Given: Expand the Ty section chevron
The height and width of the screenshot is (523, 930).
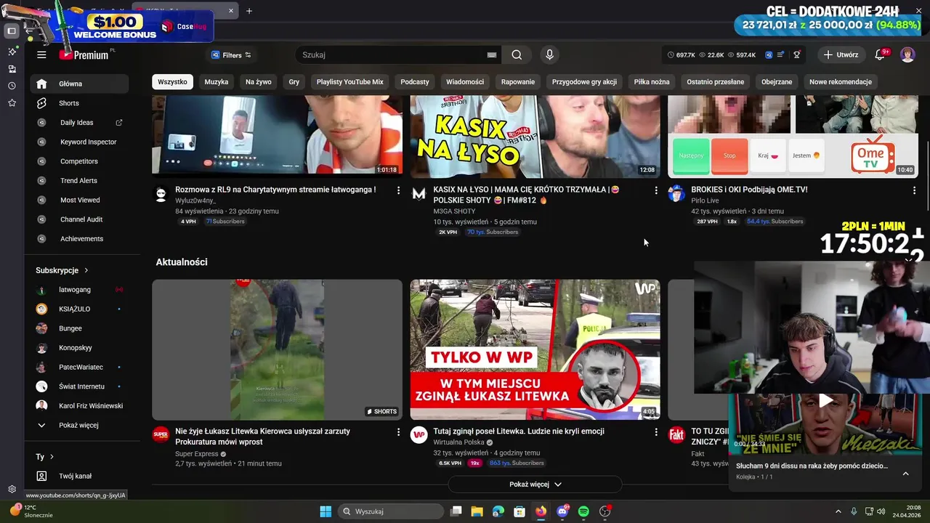Looking at the screenshot, I should pyautogui.click(x=52, y=457).
